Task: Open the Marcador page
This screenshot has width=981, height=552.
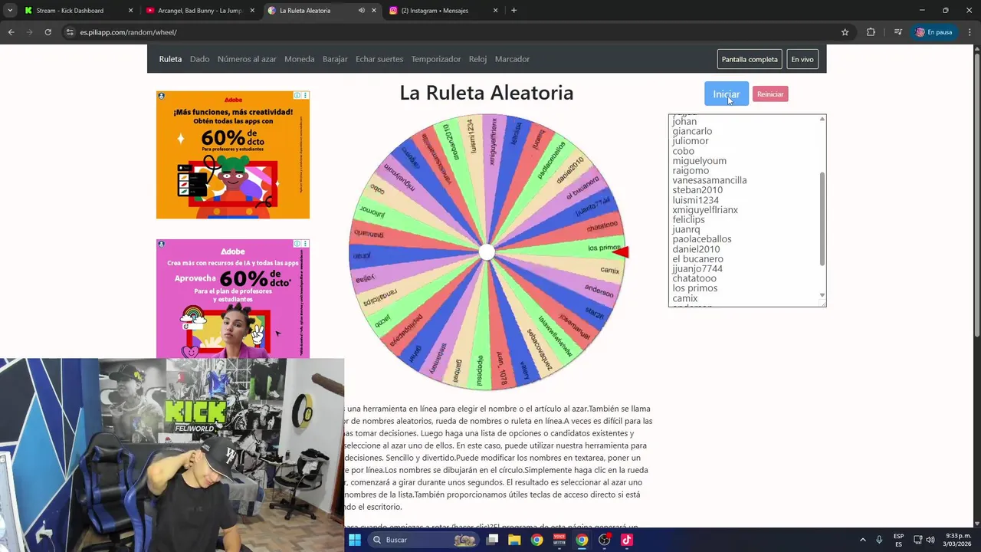Action: pos(512,59)
